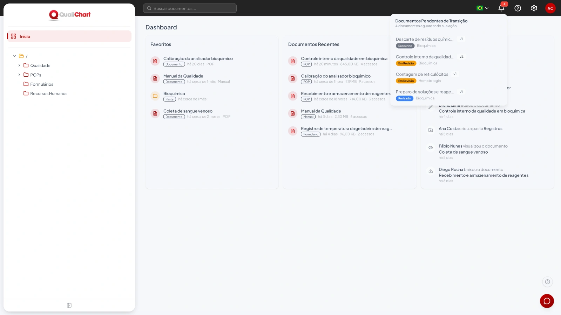Click the Buscar documentos search field
The width and height of the screenshot is (561, 315).
click(190, 8)
